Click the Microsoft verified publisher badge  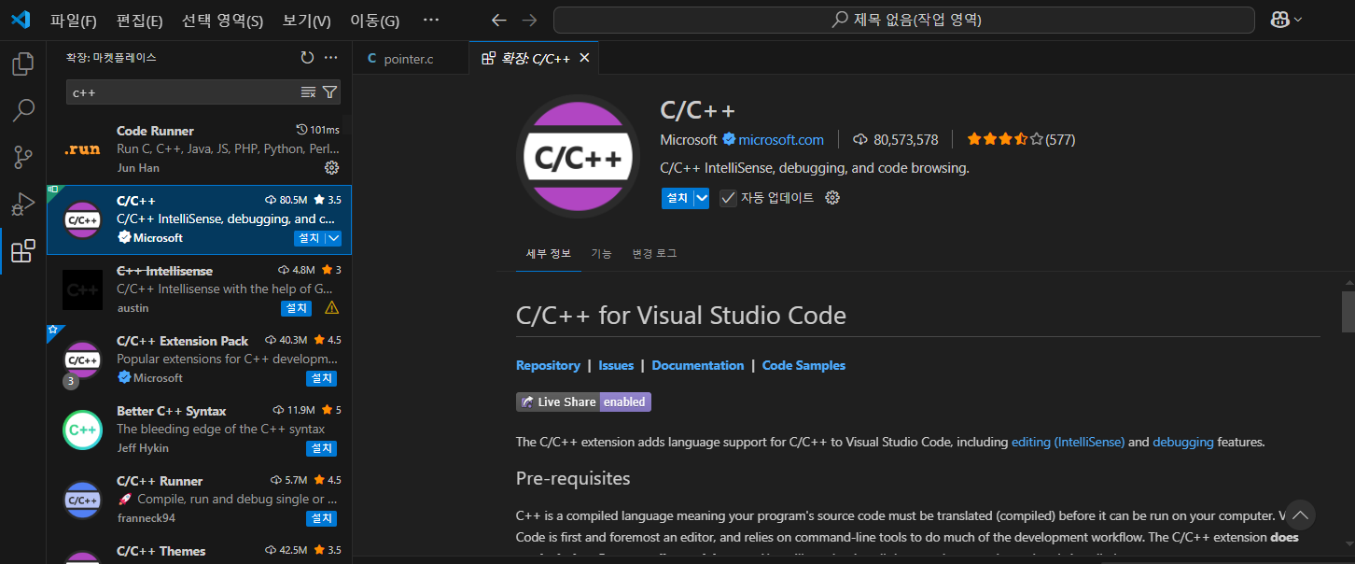[729, 140]
